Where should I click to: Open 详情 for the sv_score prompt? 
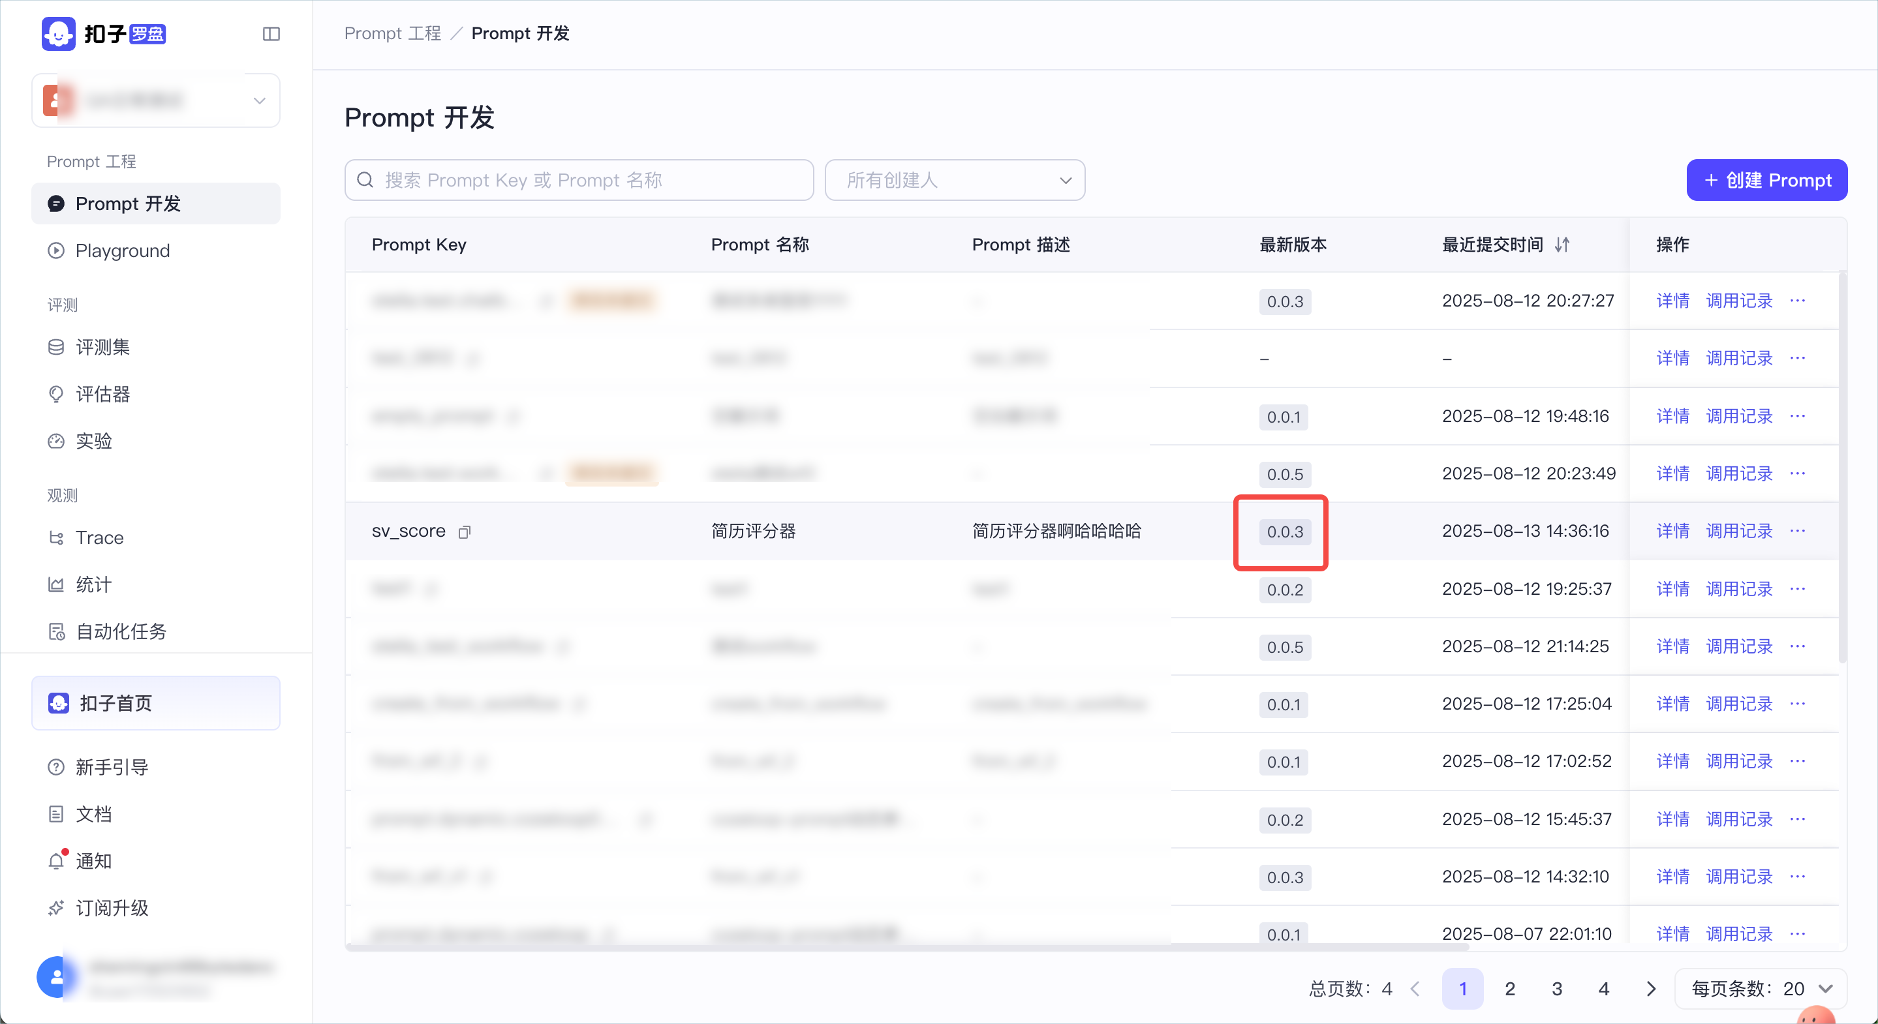pyautogui.click(x=1672, y=532)
